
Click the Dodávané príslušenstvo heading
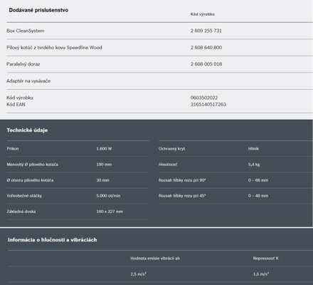coord(38,10)
